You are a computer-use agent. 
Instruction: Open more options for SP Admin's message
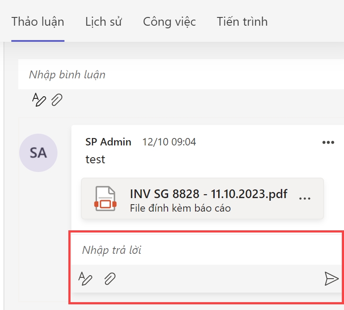coord(328,142)
